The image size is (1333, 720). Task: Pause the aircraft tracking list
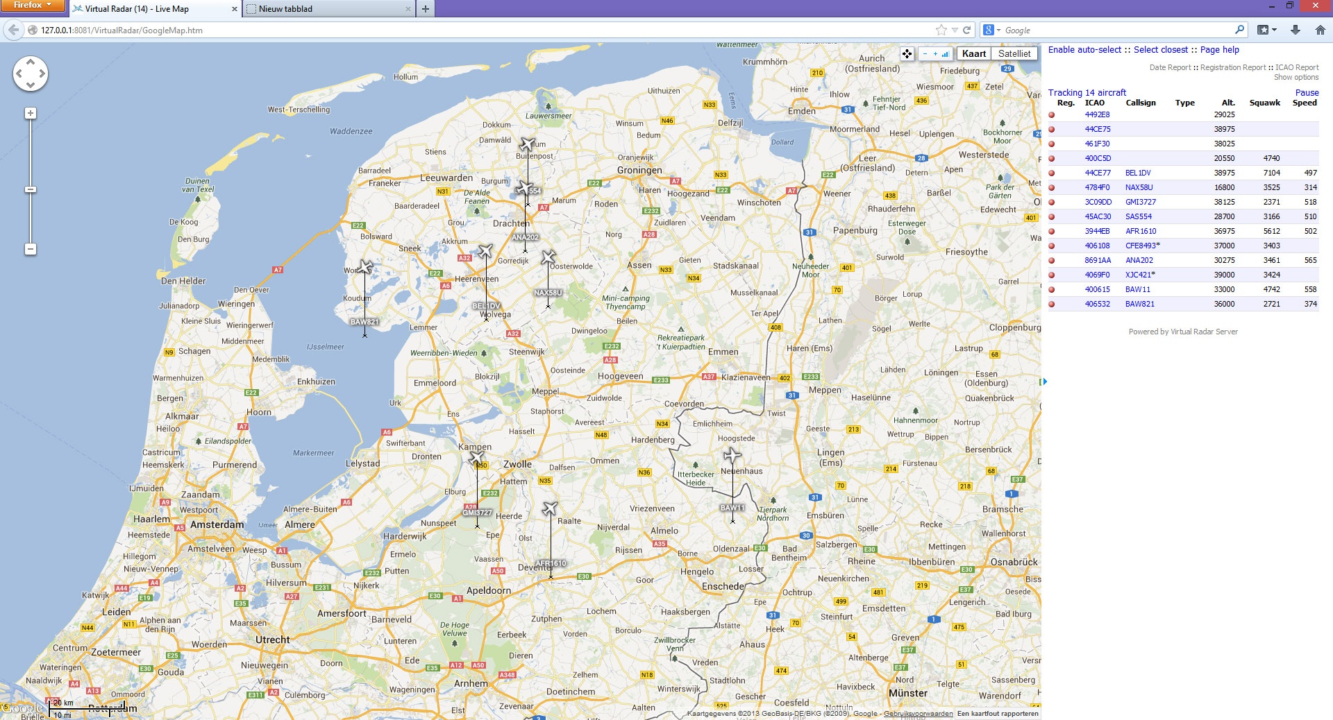point(1307,93)
